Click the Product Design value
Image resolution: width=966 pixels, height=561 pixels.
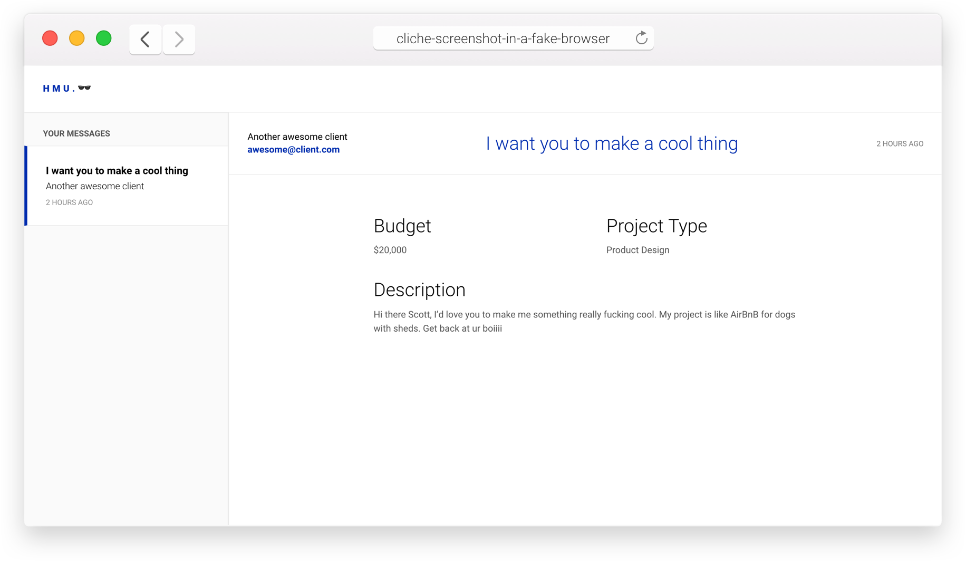click(x=637, y=250)
